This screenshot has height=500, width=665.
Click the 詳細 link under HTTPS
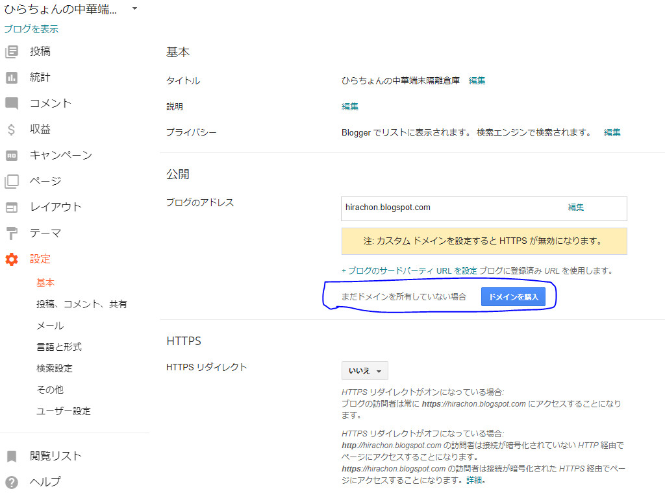click(475, 480)
